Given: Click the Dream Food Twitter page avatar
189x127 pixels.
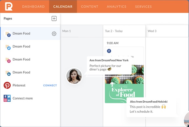Looking at the screenshot, I should pyautogui.click(x=8, y=47).
